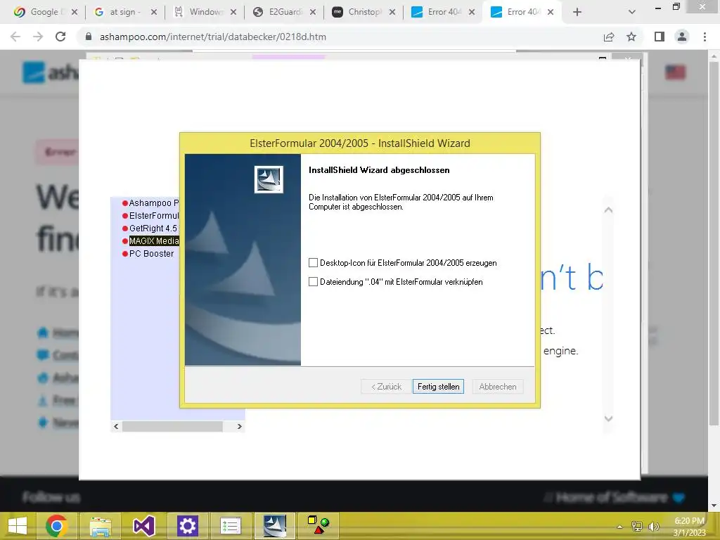Bookmark this page with the star
The image size is (720, 540).
(631, 37)
